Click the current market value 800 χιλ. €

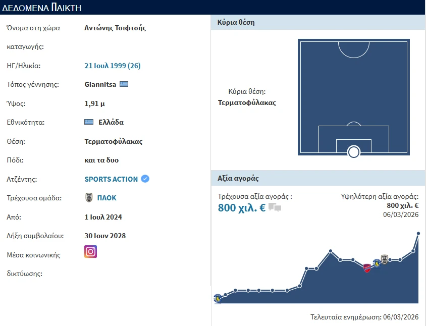click(x=241, y=207)
